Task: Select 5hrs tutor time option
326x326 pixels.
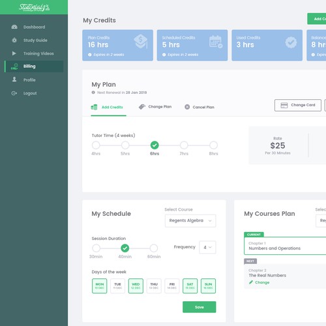Action: click(x=125, y=145)
